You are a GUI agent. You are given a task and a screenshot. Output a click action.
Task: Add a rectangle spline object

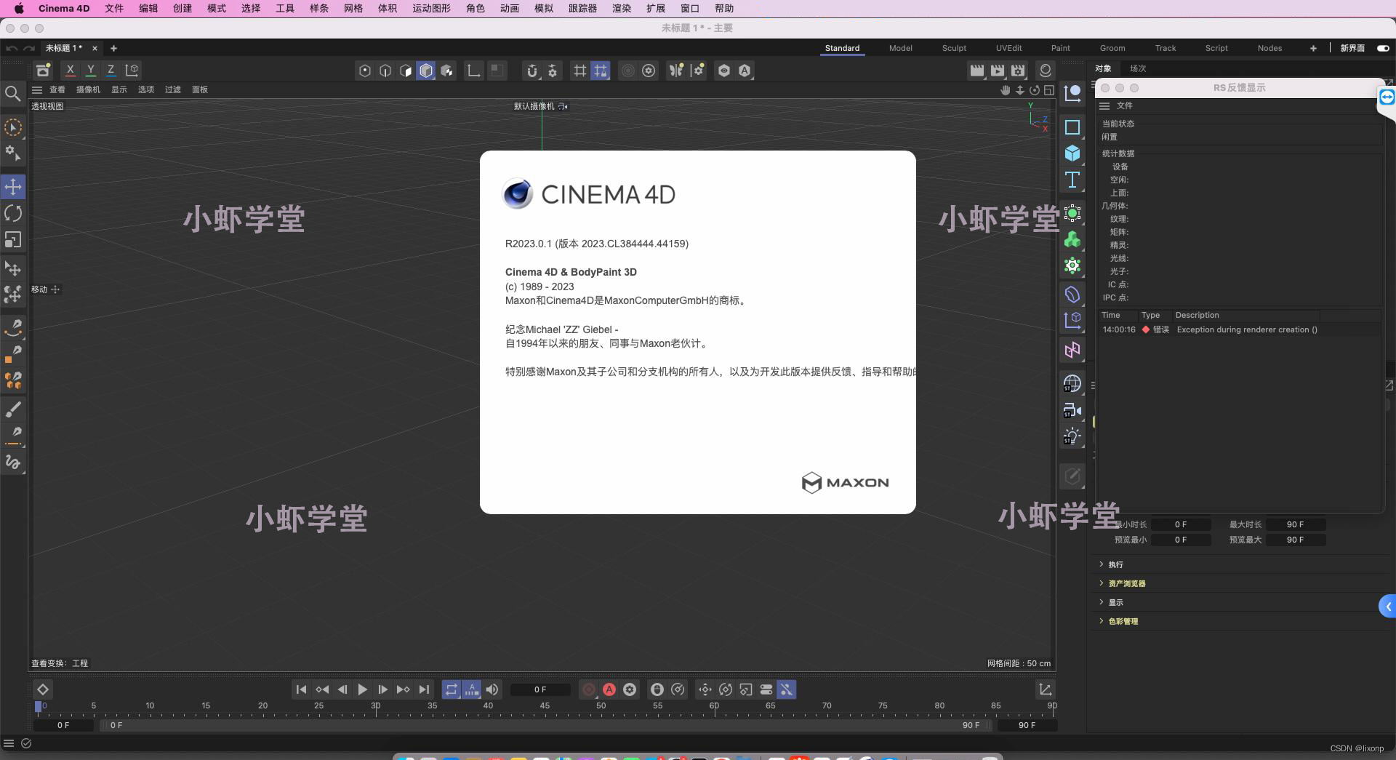pyautogui.click(x=1072, y=127)
